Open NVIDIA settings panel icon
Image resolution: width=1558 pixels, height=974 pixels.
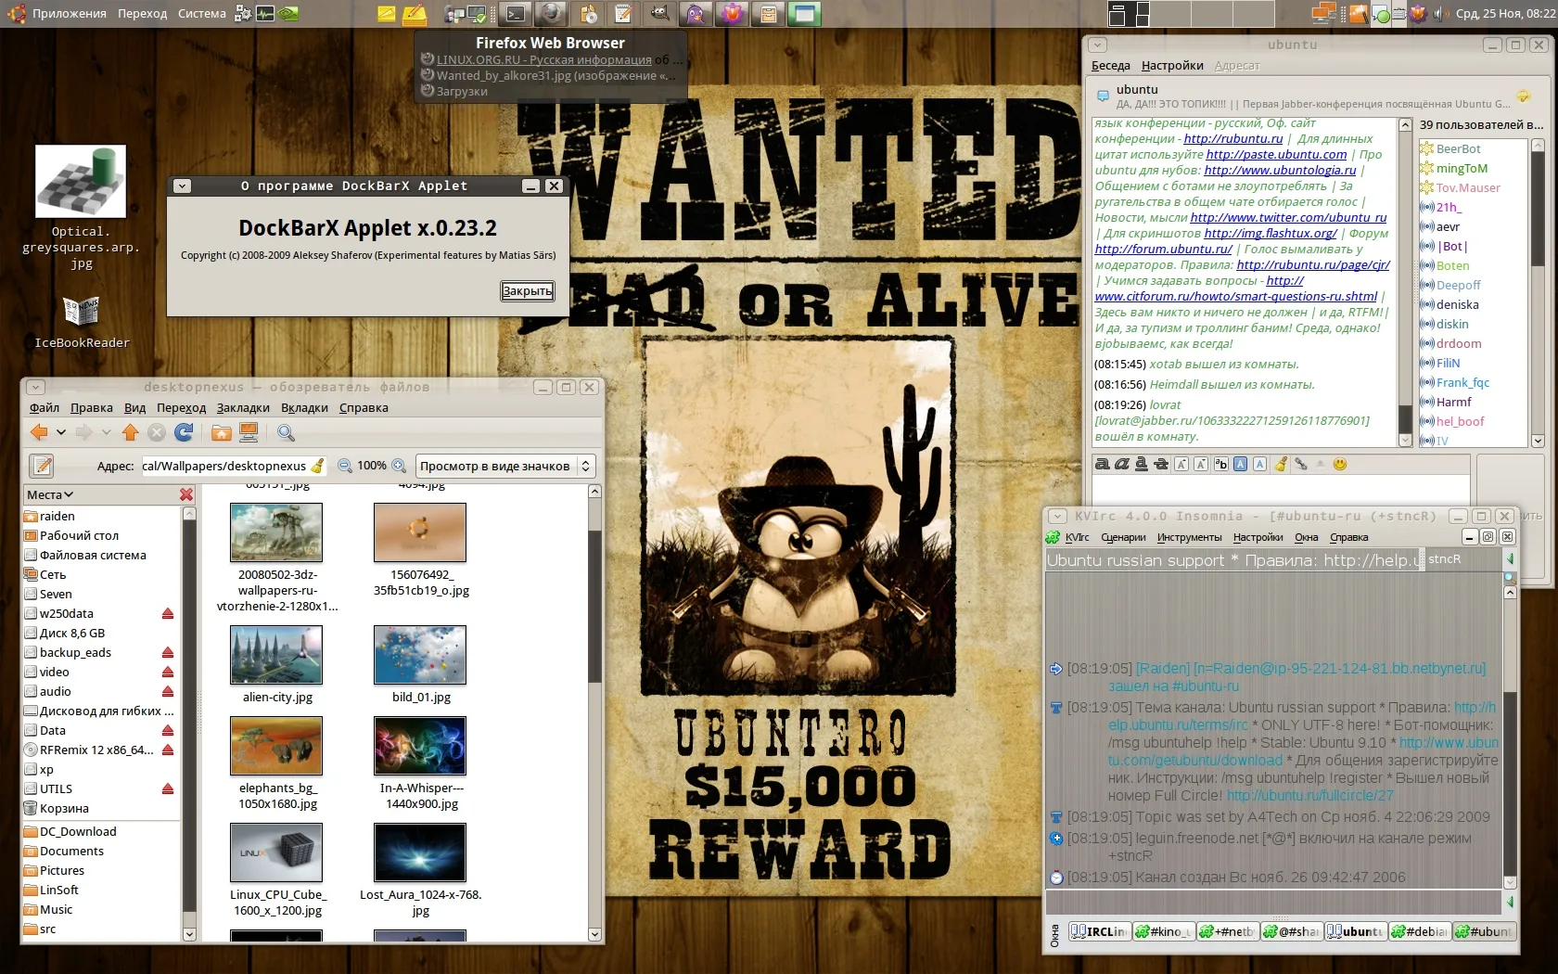(x=288, y=13)
